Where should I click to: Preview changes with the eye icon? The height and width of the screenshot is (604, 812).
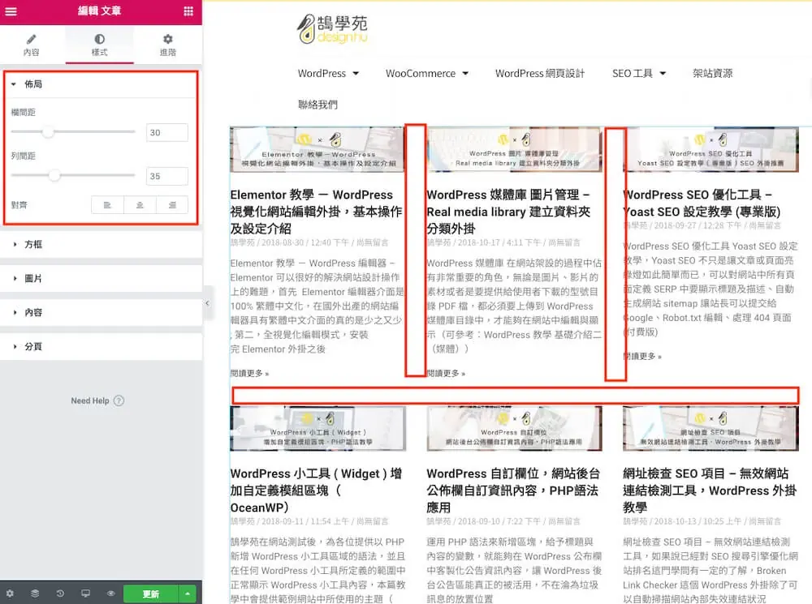point(110,593)
